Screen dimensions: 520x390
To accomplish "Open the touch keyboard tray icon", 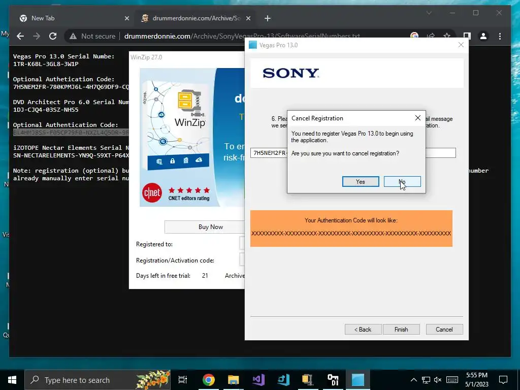I will (452, 380).
